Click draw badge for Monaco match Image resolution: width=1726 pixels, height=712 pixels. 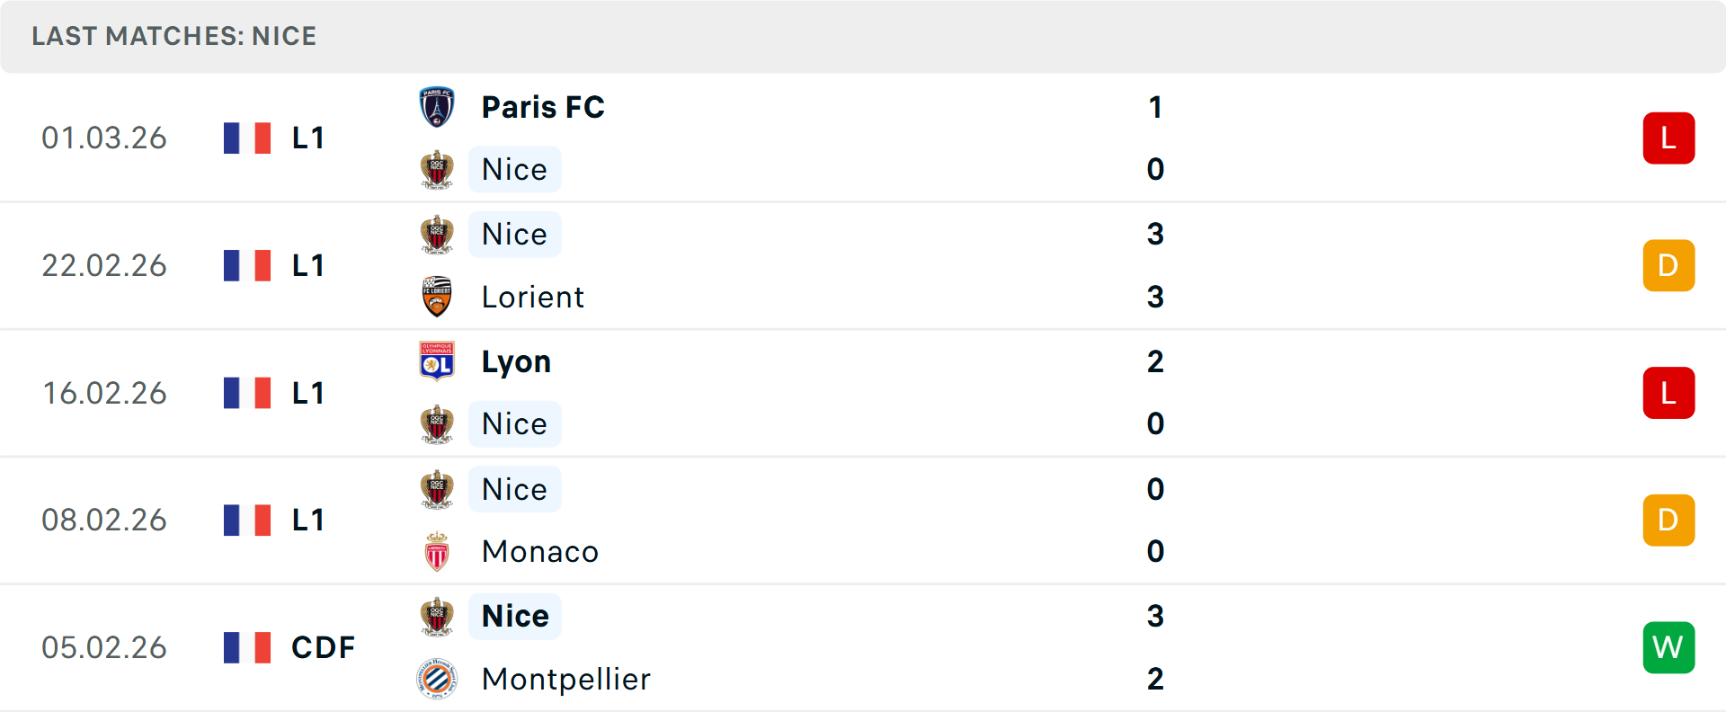click(x=1668, y=520)
